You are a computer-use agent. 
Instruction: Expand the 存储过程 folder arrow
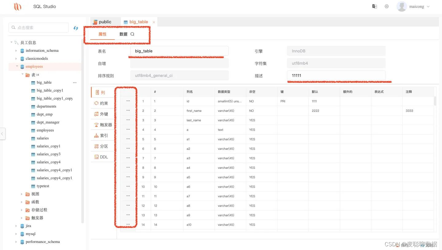[x=22, y=210]
